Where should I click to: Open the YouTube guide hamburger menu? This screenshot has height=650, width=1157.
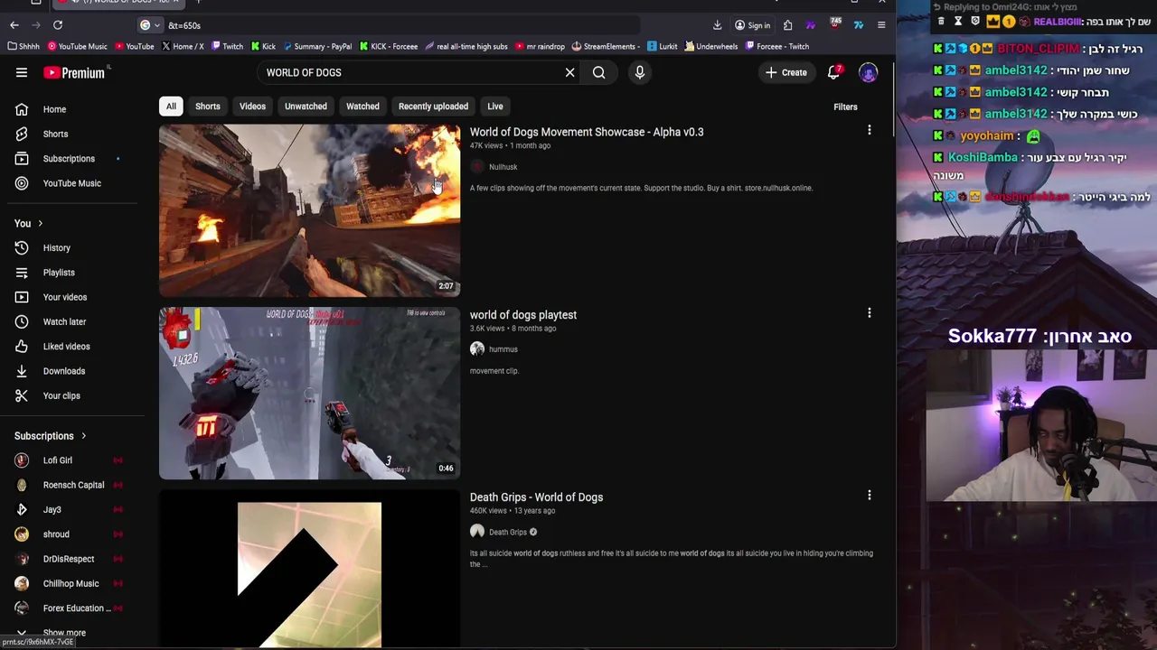pos(22,72)
